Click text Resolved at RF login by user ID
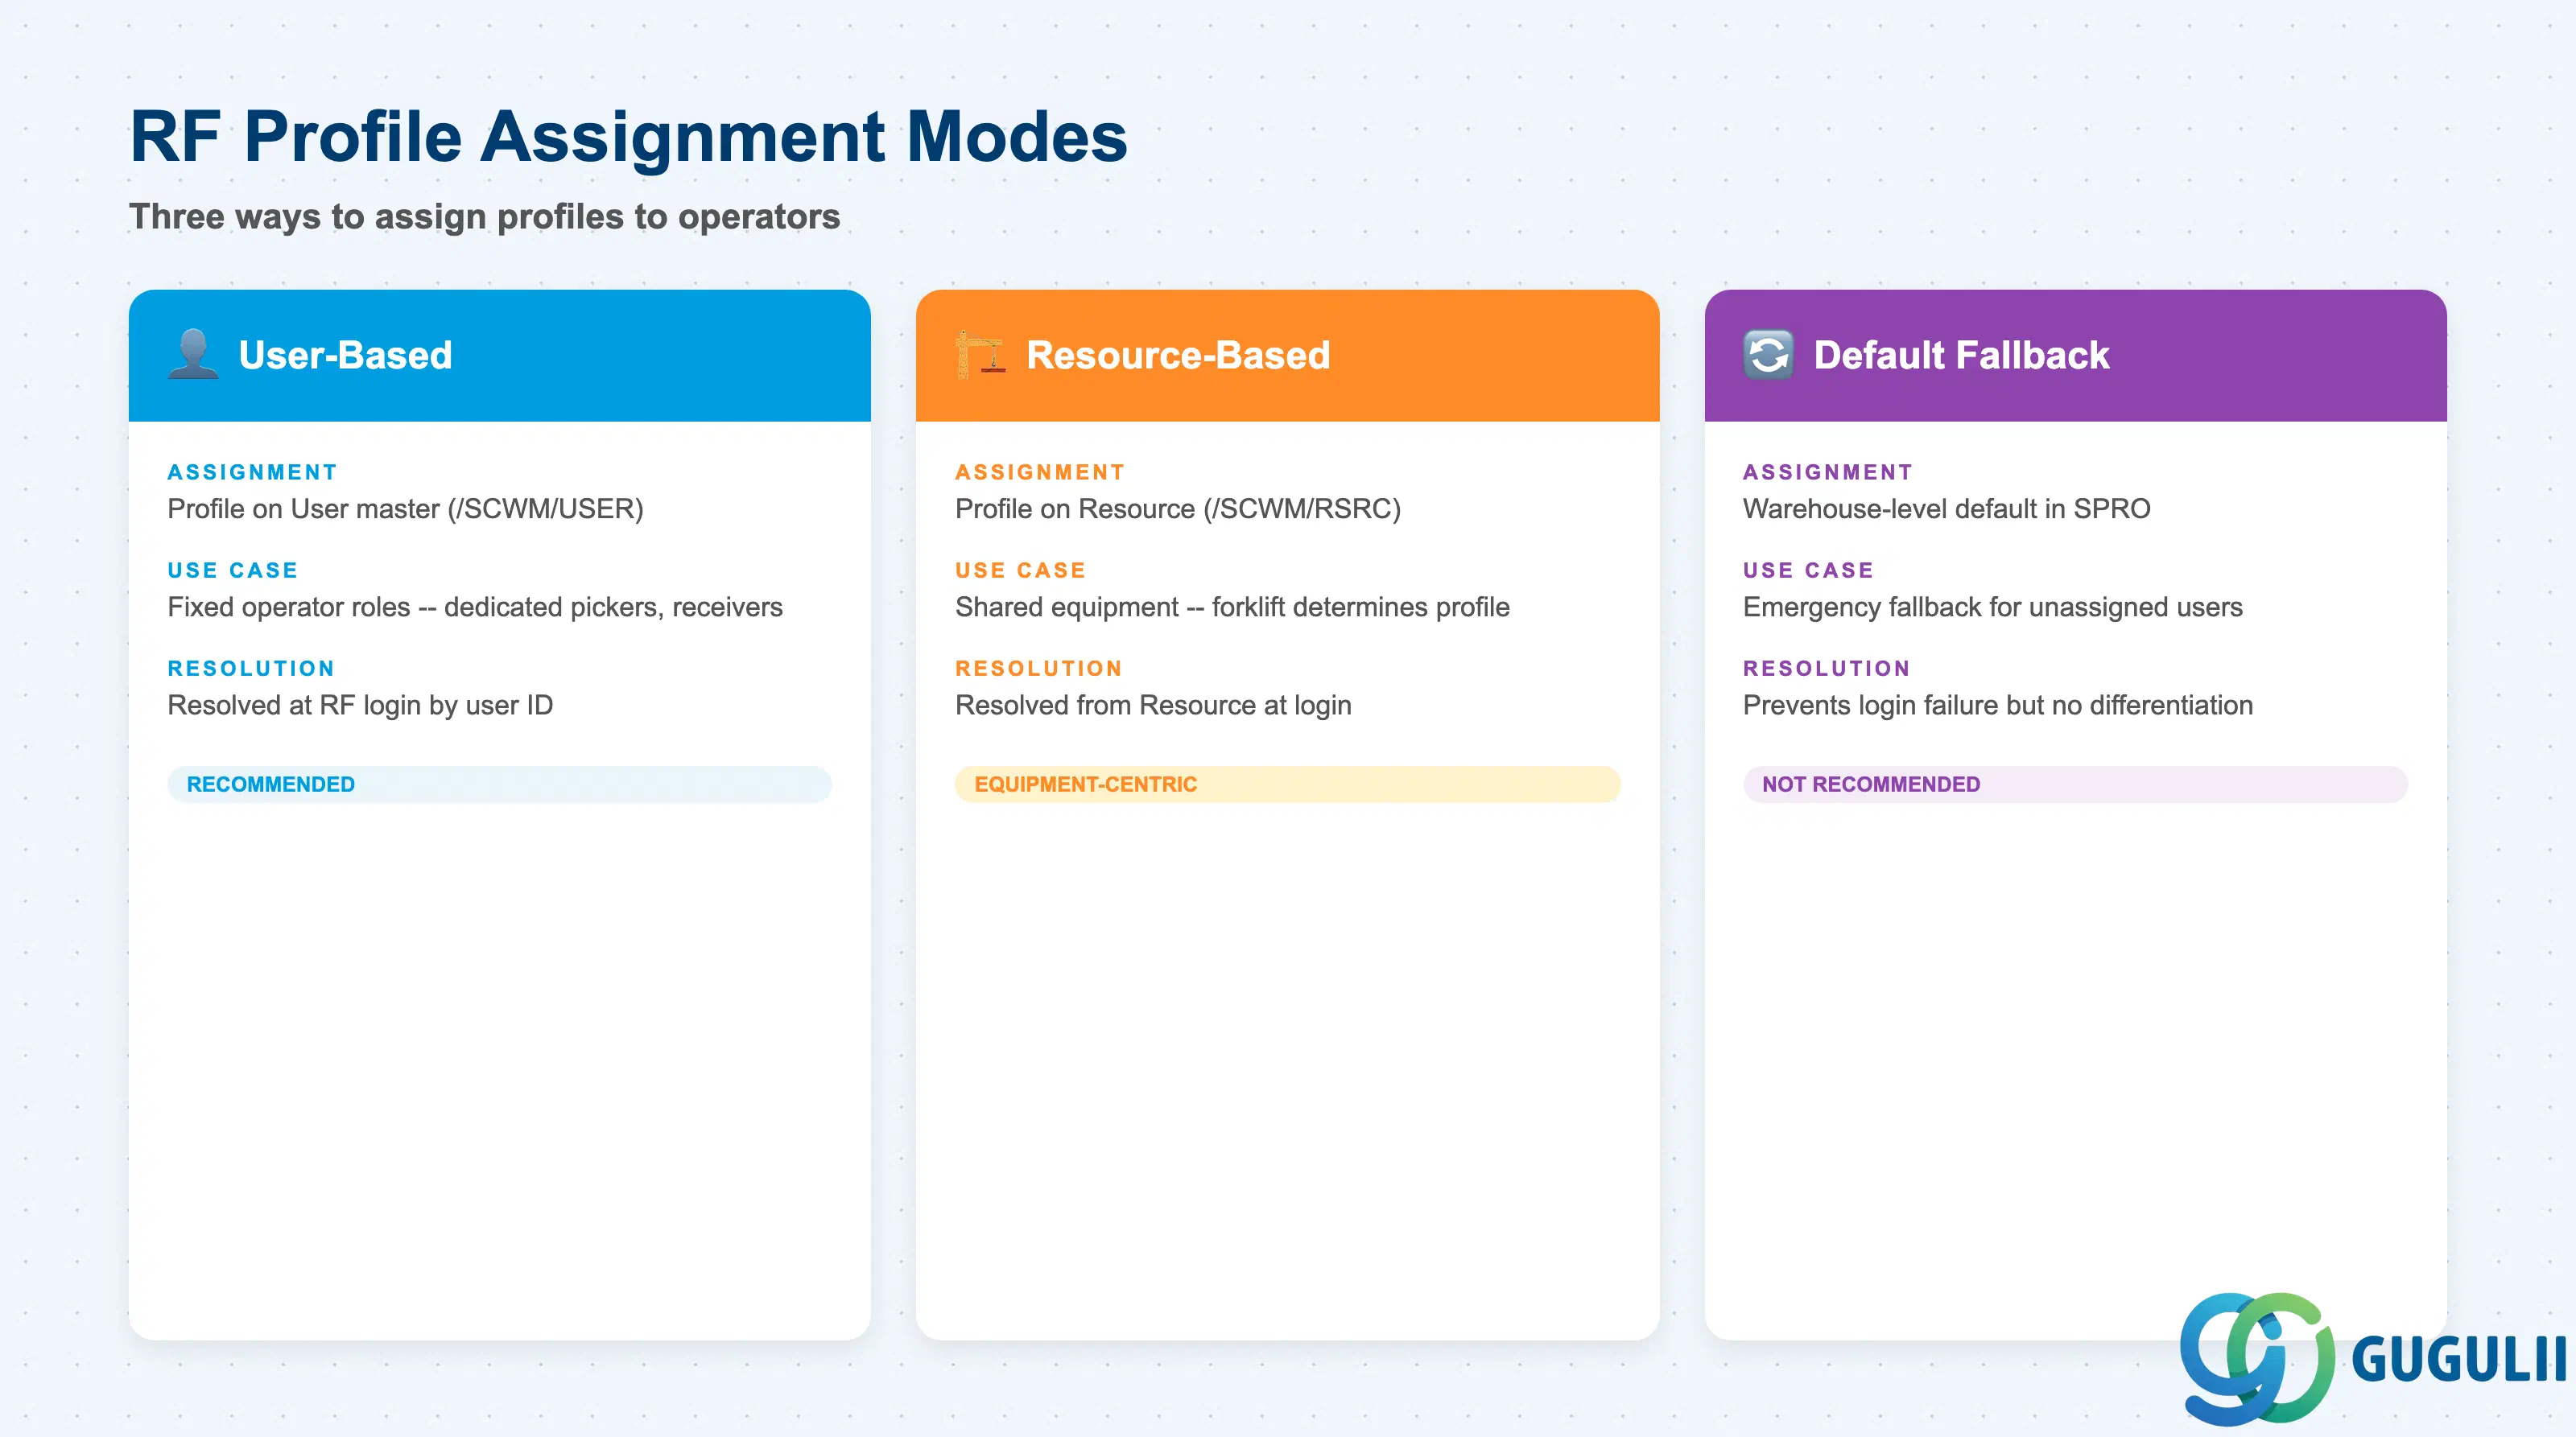2576x1437 pixels. pyautogui.click(x=360, y=705)
